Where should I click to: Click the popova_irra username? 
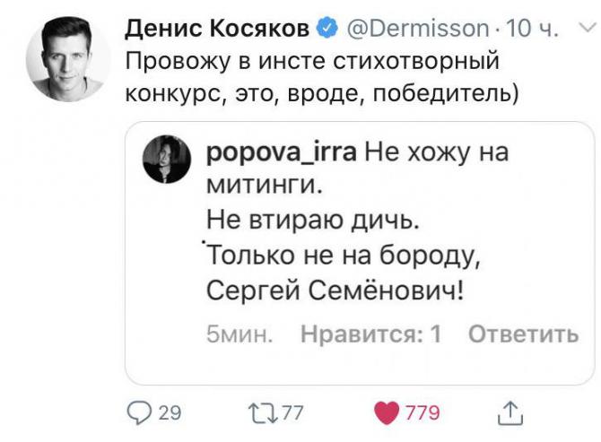282,152
